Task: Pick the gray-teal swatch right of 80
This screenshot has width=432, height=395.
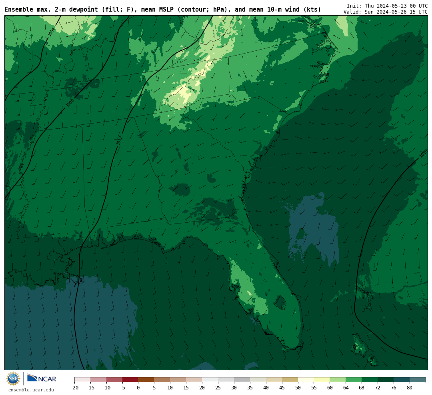Action: tap(418, 380)
